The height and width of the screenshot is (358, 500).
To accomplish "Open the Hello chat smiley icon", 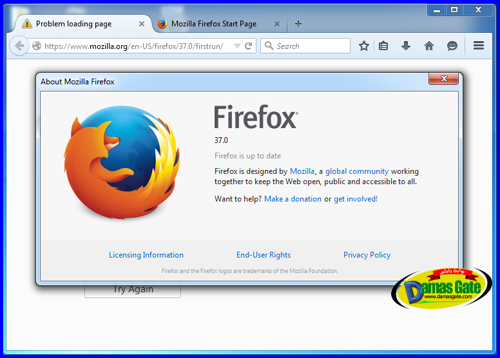I will coord(452,46).
